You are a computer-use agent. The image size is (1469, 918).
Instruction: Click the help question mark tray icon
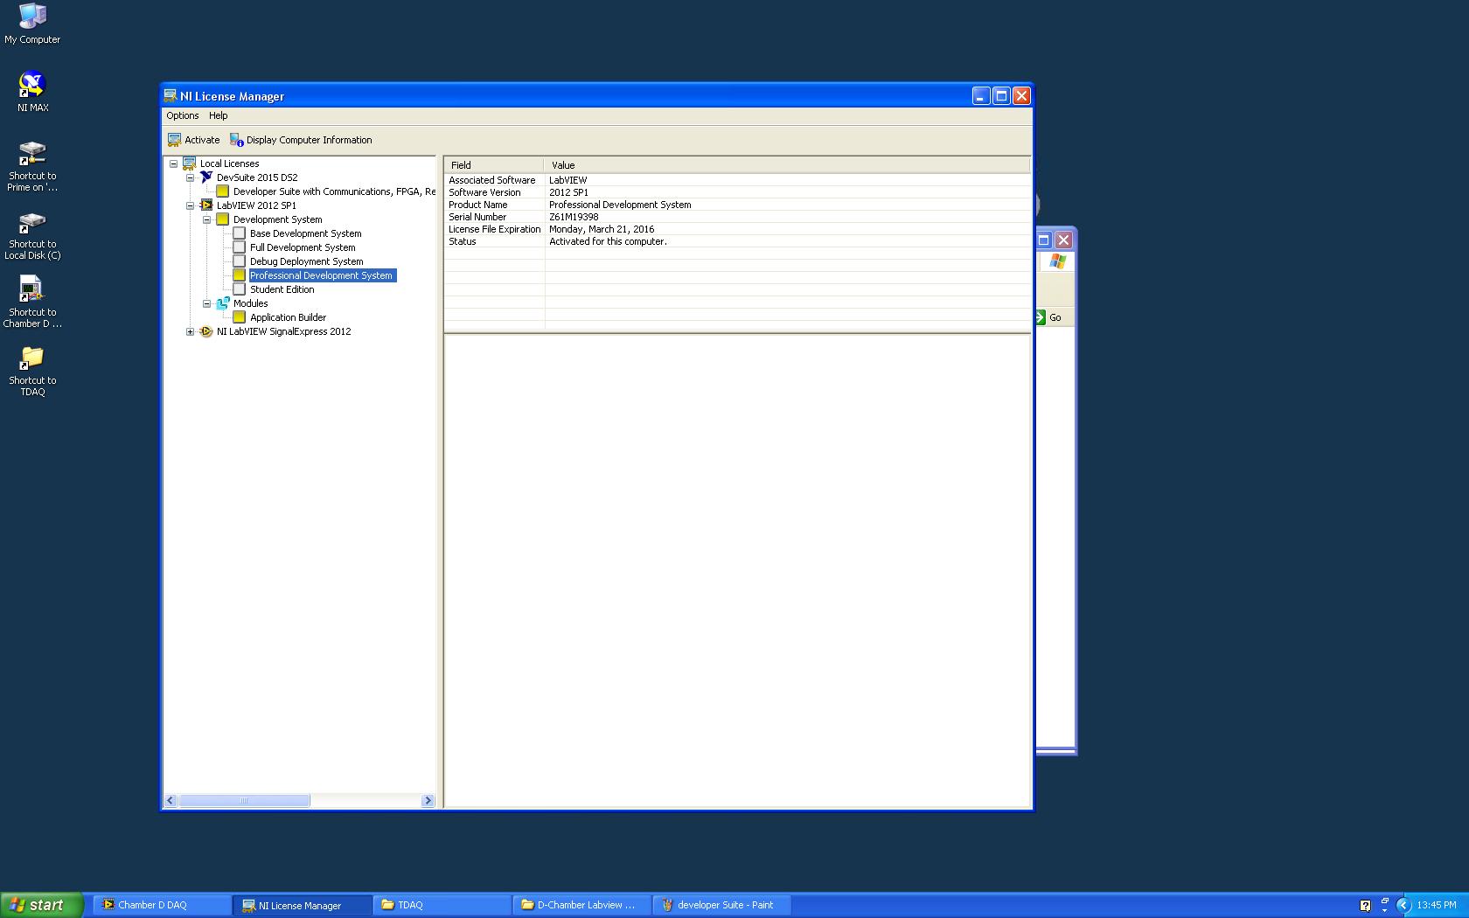[x=1365, y=905]
